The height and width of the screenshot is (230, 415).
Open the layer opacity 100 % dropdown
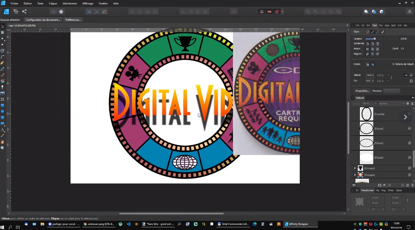pyautogui.click(x=369, y=103)
